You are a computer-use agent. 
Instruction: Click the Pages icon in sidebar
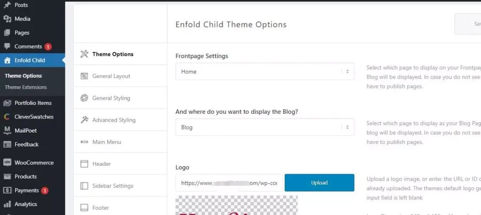point(7,33)
